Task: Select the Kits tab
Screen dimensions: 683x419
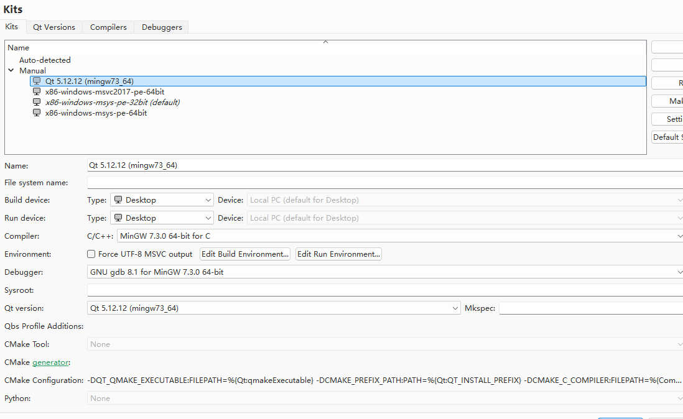Action: (12, 27)
